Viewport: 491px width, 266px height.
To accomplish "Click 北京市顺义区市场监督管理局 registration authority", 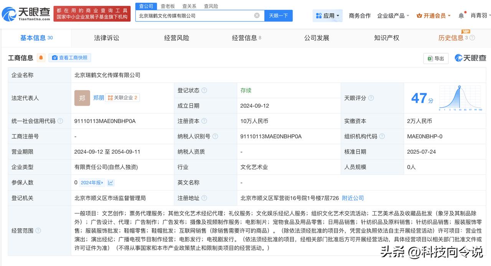I will tap(110, 198).
